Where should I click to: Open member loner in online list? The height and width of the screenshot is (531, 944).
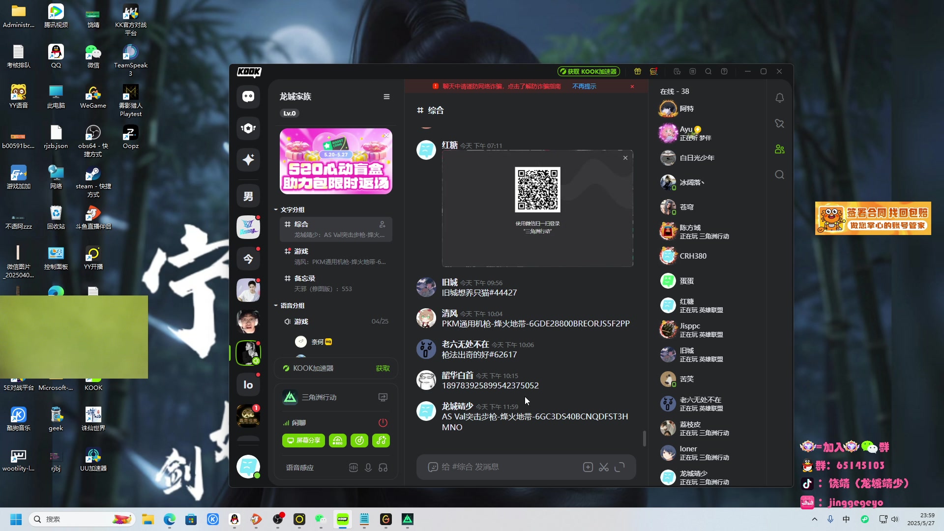pos(708,453)
